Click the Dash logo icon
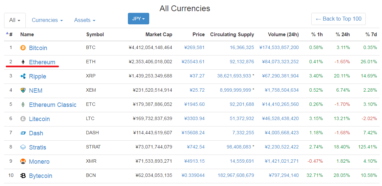382x186 pixels. pos(23,133)
